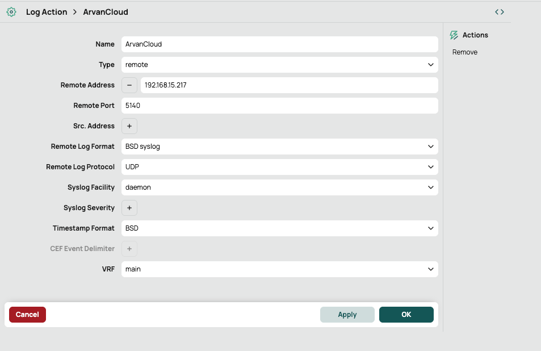
Task: Open the code view brackets icon
Action: [499, 12]
